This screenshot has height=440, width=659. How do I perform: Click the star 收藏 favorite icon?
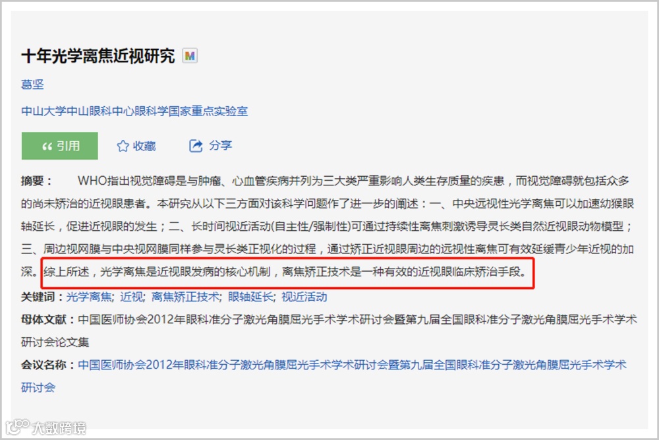123,146
